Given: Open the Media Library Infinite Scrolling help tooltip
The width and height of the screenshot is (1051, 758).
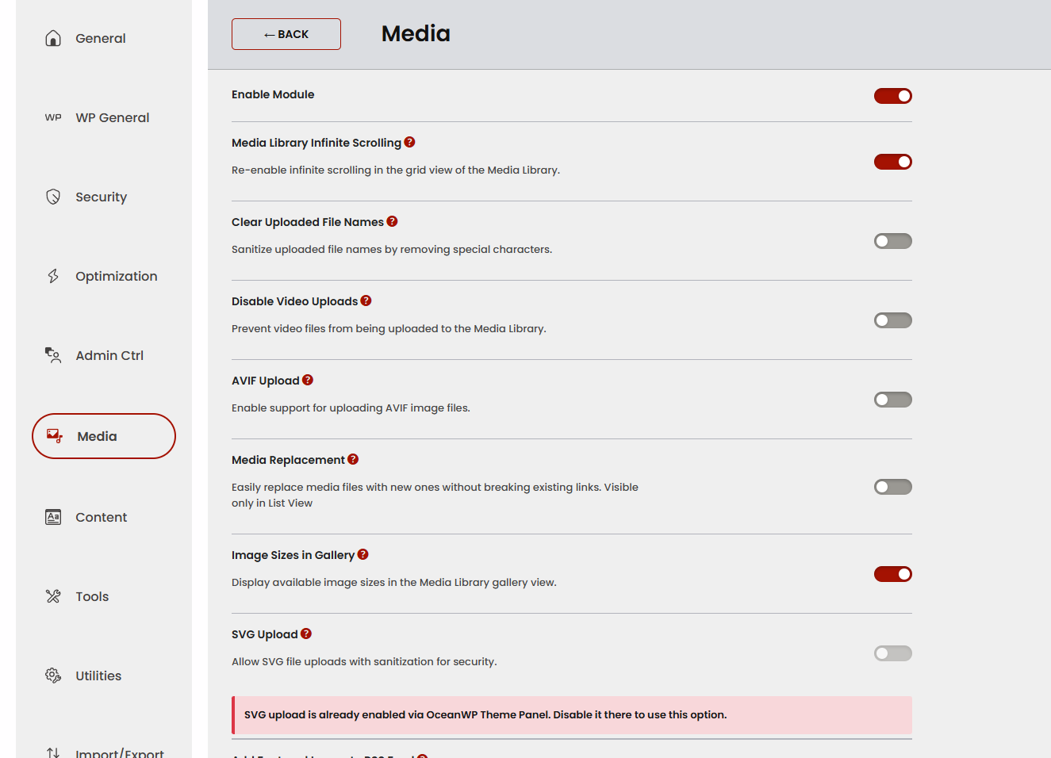Looking at the screenshot, I should (409, 142).
